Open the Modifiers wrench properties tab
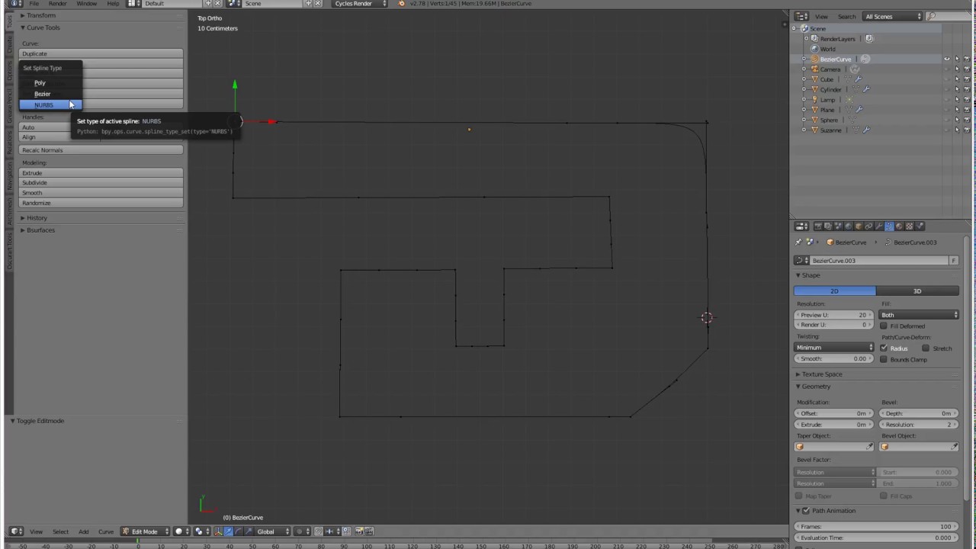976x549 pixels. (x=878, y=226)
